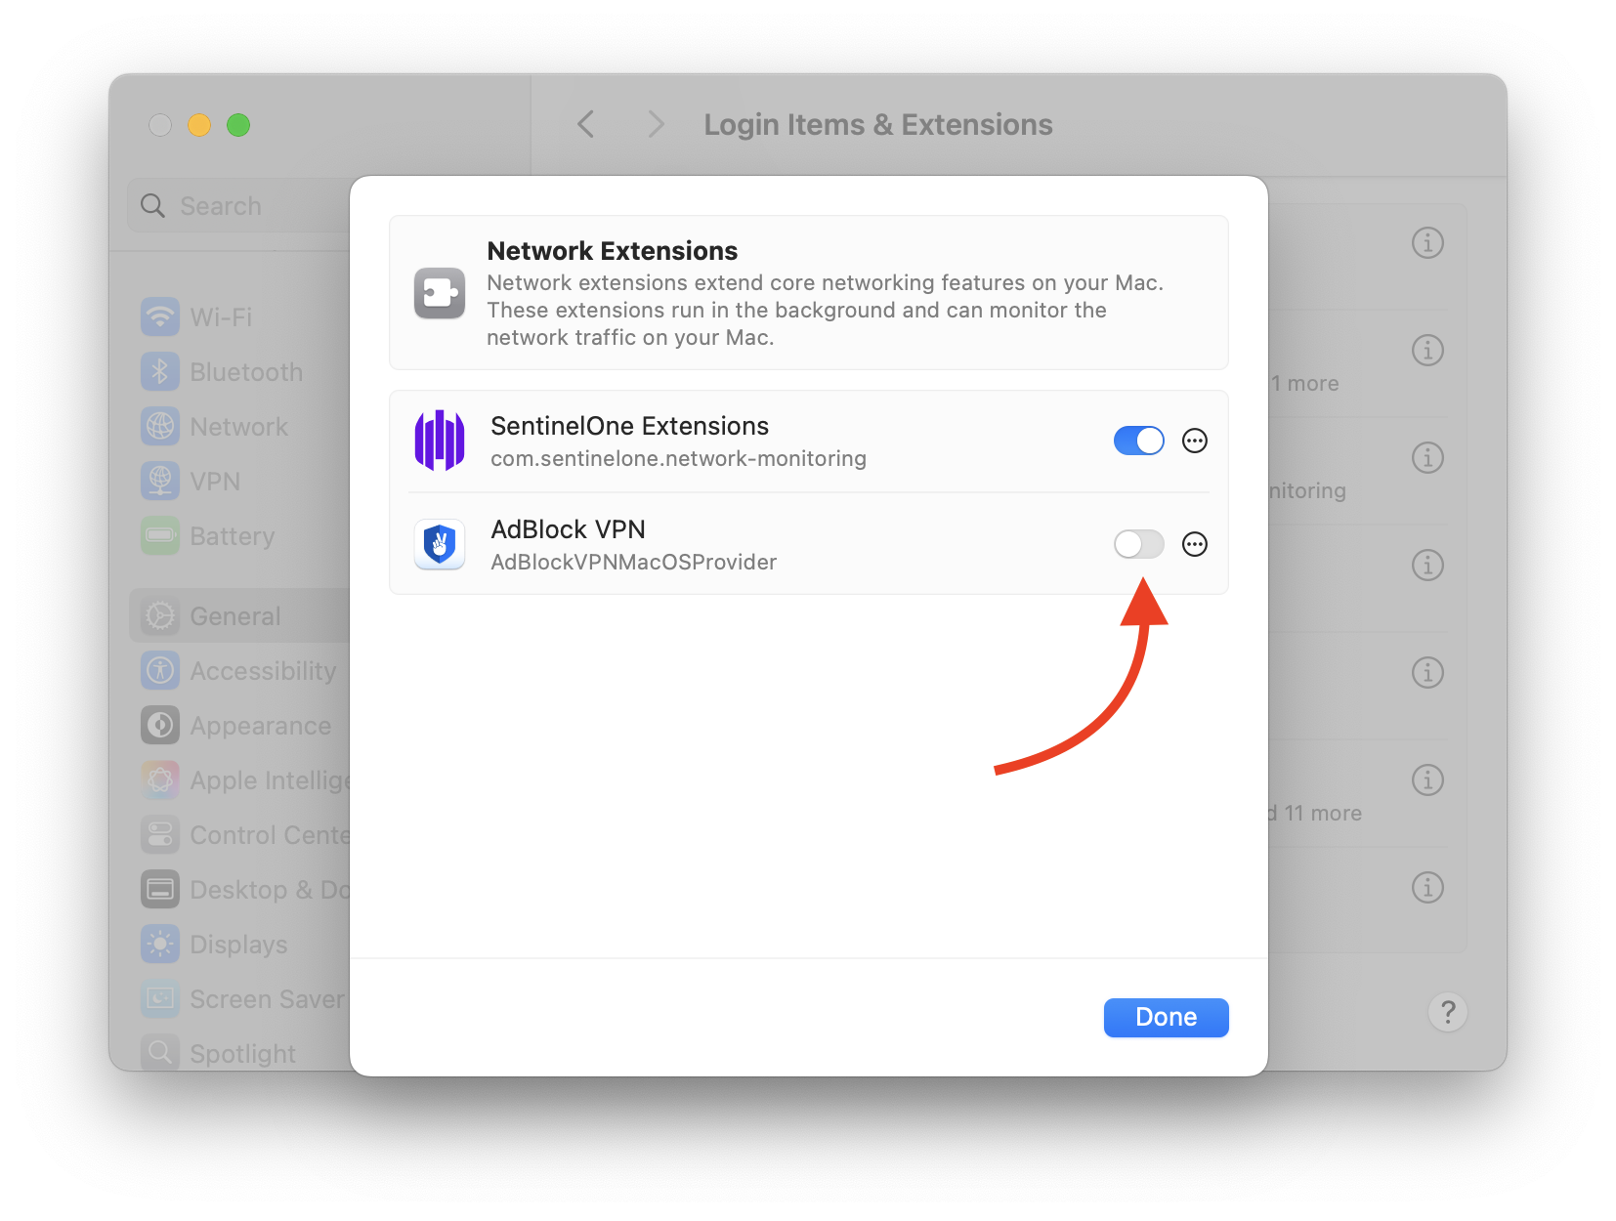Click the Displays icon in sidebar
The height and width of the screenshot is (1221, 1616).
160,945
